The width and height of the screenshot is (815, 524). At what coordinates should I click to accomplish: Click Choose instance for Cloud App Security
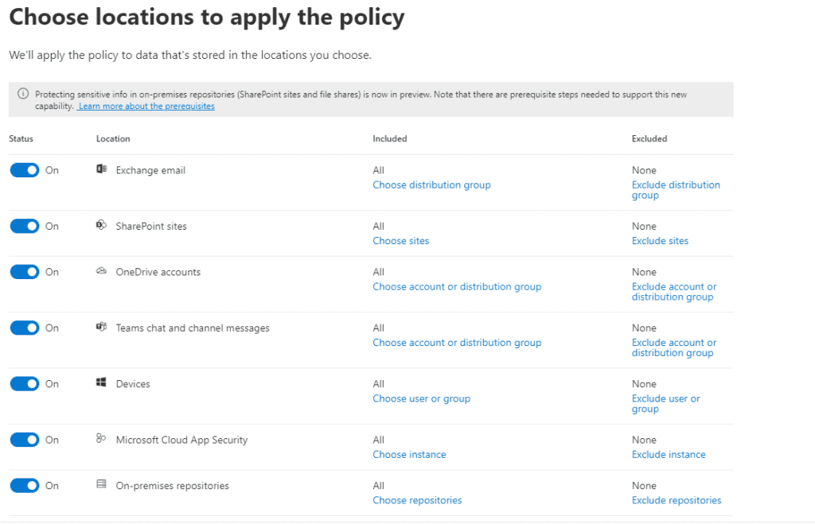[409, 455]
